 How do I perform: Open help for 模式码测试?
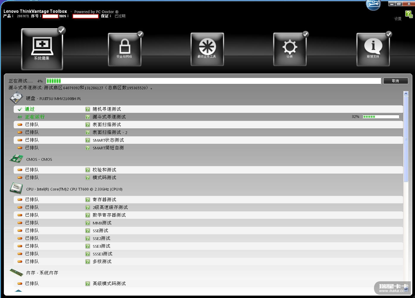tap(88, 178)
